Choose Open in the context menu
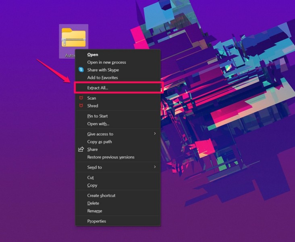Image resolution: width=295 pixels, height=242 pixels. pos(93,54)
